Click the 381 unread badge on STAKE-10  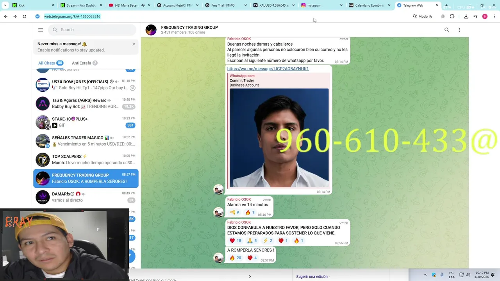click(x=130, y=125)
